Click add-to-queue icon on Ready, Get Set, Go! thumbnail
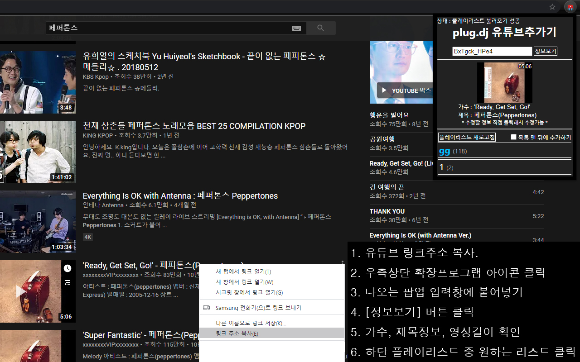 click(x=68, y=283)
